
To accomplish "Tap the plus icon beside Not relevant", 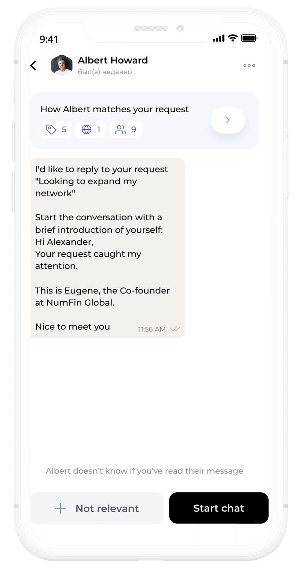I will [x=61, y=508].
